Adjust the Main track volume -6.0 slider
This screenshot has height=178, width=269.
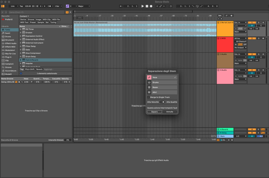point(261,136)
